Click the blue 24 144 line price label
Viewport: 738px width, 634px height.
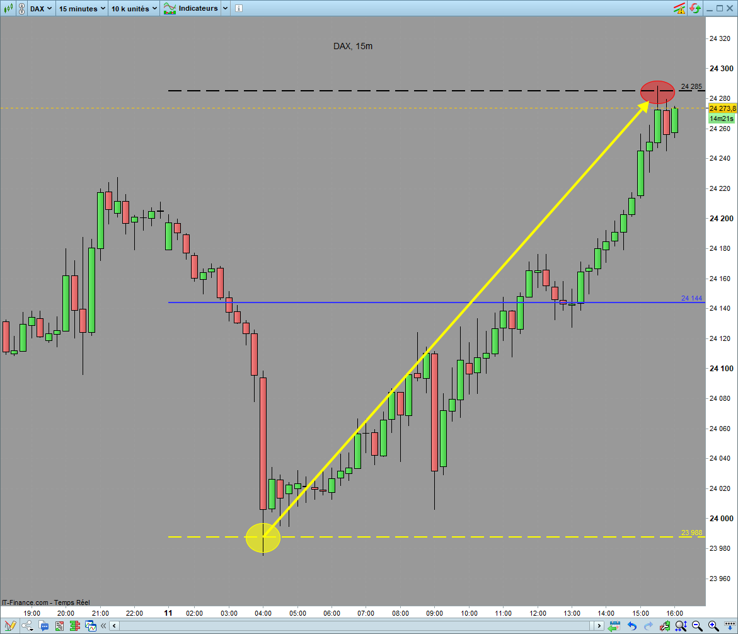click(691, 298)
